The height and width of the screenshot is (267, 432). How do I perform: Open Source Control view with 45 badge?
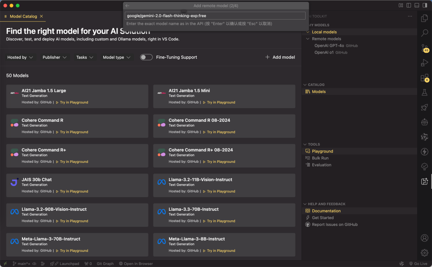click(x=424, y=48)
